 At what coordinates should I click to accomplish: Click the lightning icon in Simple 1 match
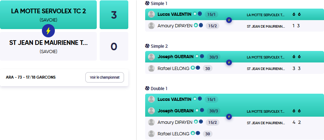[229, 20]
